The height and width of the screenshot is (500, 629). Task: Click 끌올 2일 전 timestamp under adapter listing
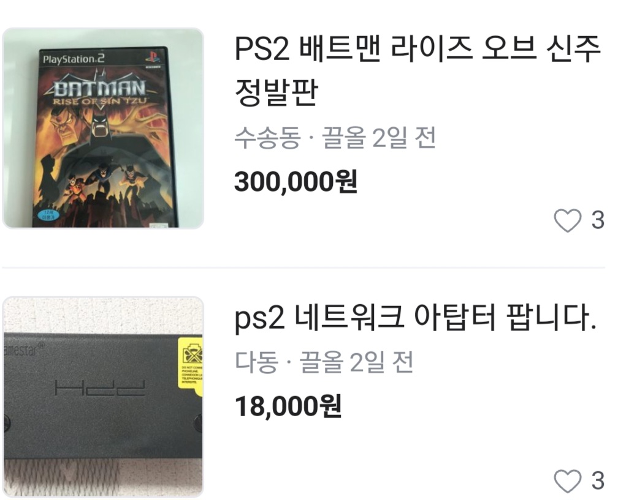(x=356, y=362)
